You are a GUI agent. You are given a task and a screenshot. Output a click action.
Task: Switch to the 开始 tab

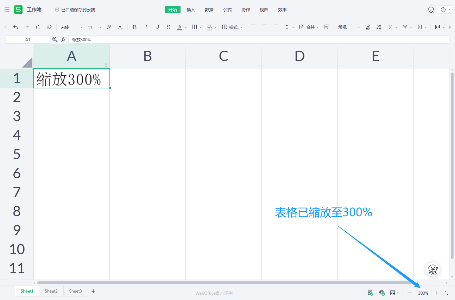172,10
